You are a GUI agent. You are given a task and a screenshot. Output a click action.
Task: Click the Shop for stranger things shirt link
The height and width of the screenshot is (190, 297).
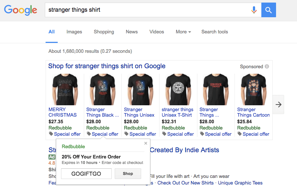click(x=107, y=66)
